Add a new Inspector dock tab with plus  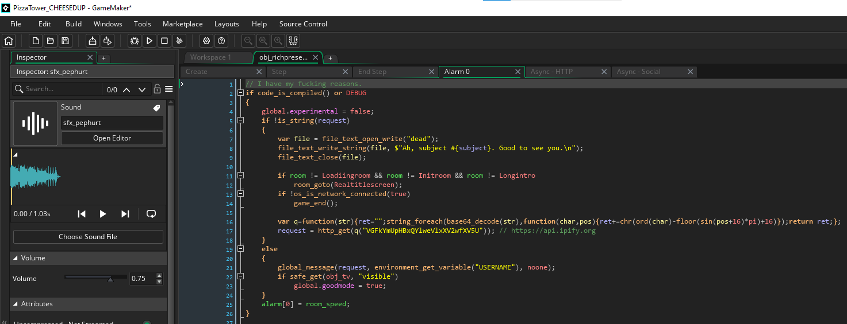click(x=104, y=58)
